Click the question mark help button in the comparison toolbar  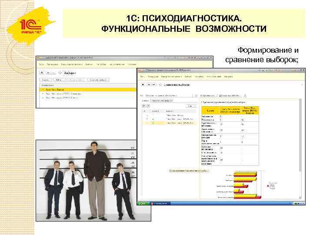(245, 96)
